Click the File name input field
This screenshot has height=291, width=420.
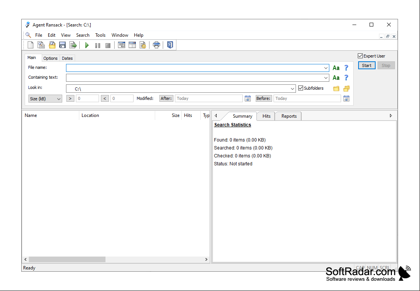197,68
